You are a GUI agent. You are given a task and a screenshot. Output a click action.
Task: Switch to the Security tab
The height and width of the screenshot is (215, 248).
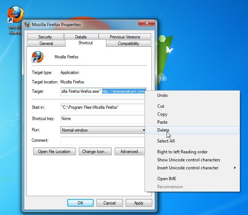click(x=46, y=37)
